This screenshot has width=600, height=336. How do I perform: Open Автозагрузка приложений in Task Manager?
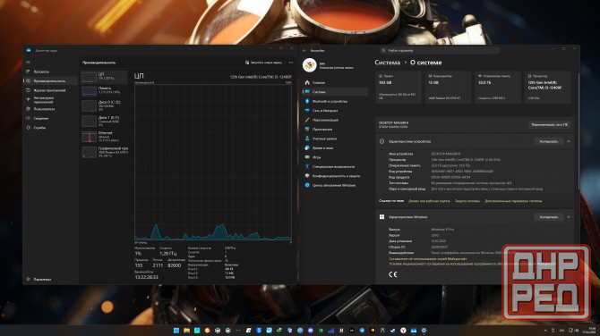51,100
